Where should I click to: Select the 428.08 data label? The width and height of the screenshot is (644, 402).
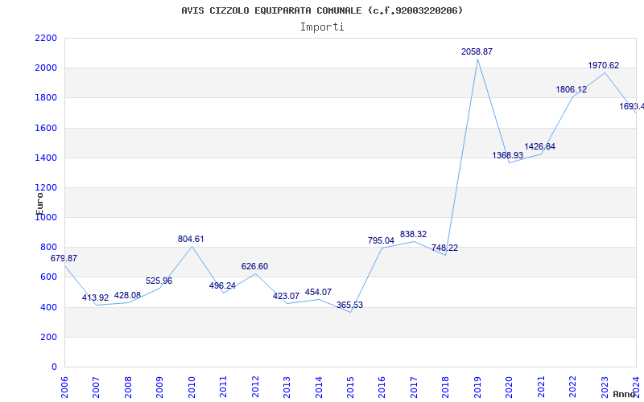pyautogui.click(x=127, y=295)
